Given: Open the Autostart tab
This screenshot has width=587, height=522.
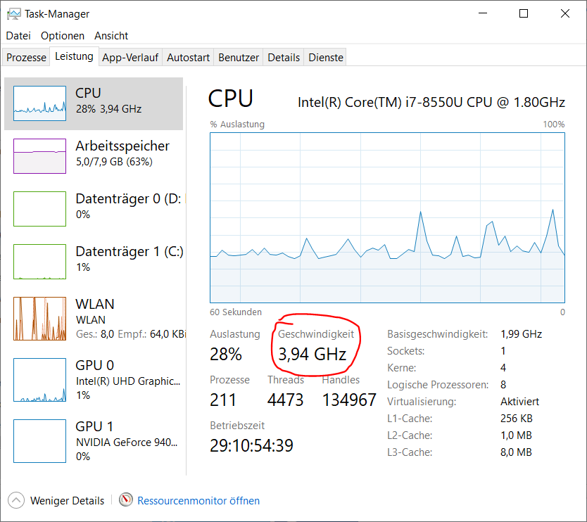Looking at the screenshot, I should click(x=188, y=57).
